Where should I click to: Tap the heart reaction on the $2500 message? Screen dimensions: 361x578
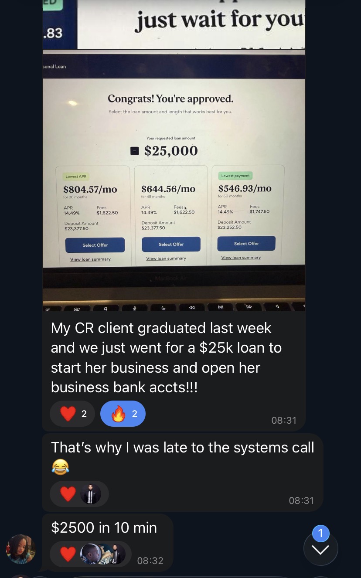[68, 554]
